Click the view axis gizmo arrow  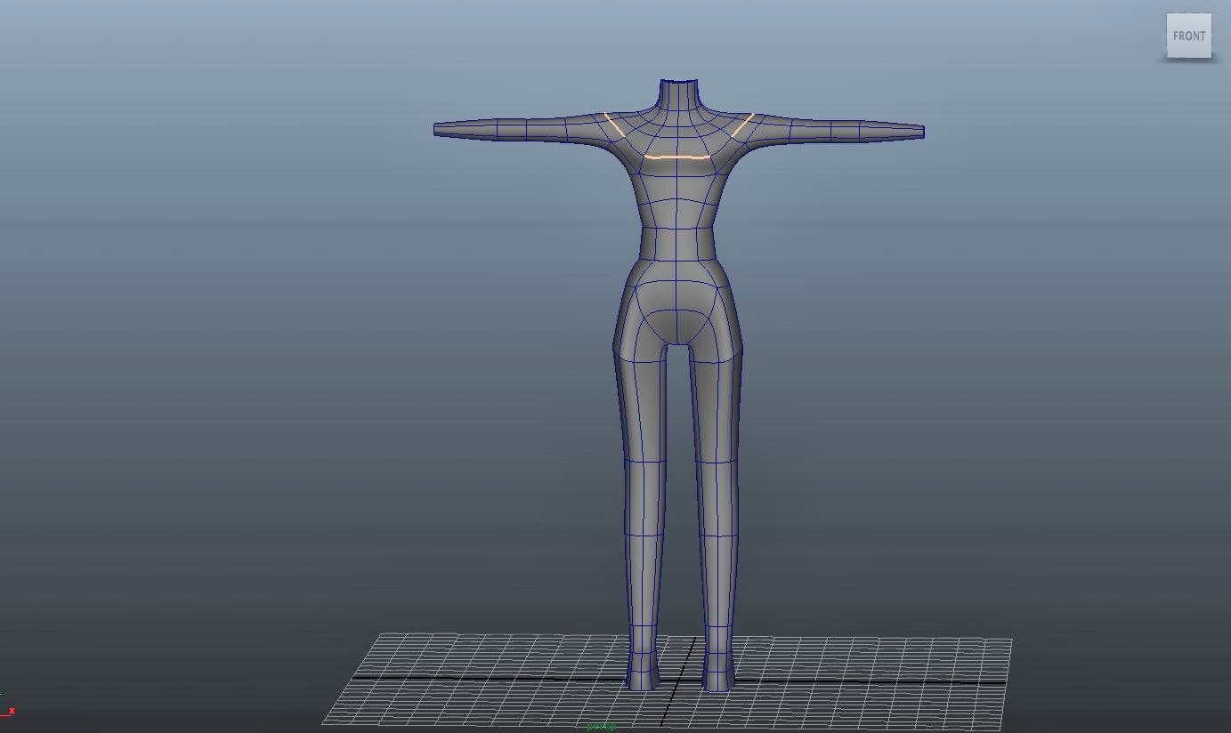tap(4, 693)
